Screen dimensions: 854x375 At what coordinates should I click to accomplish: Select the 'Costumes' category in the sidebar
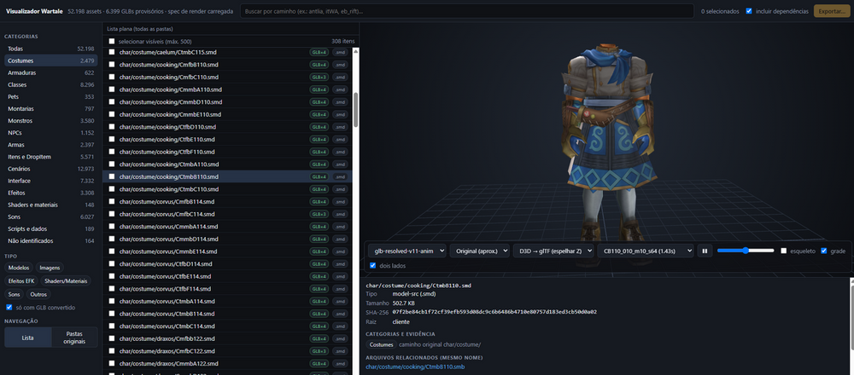click(x=50, y=61)
